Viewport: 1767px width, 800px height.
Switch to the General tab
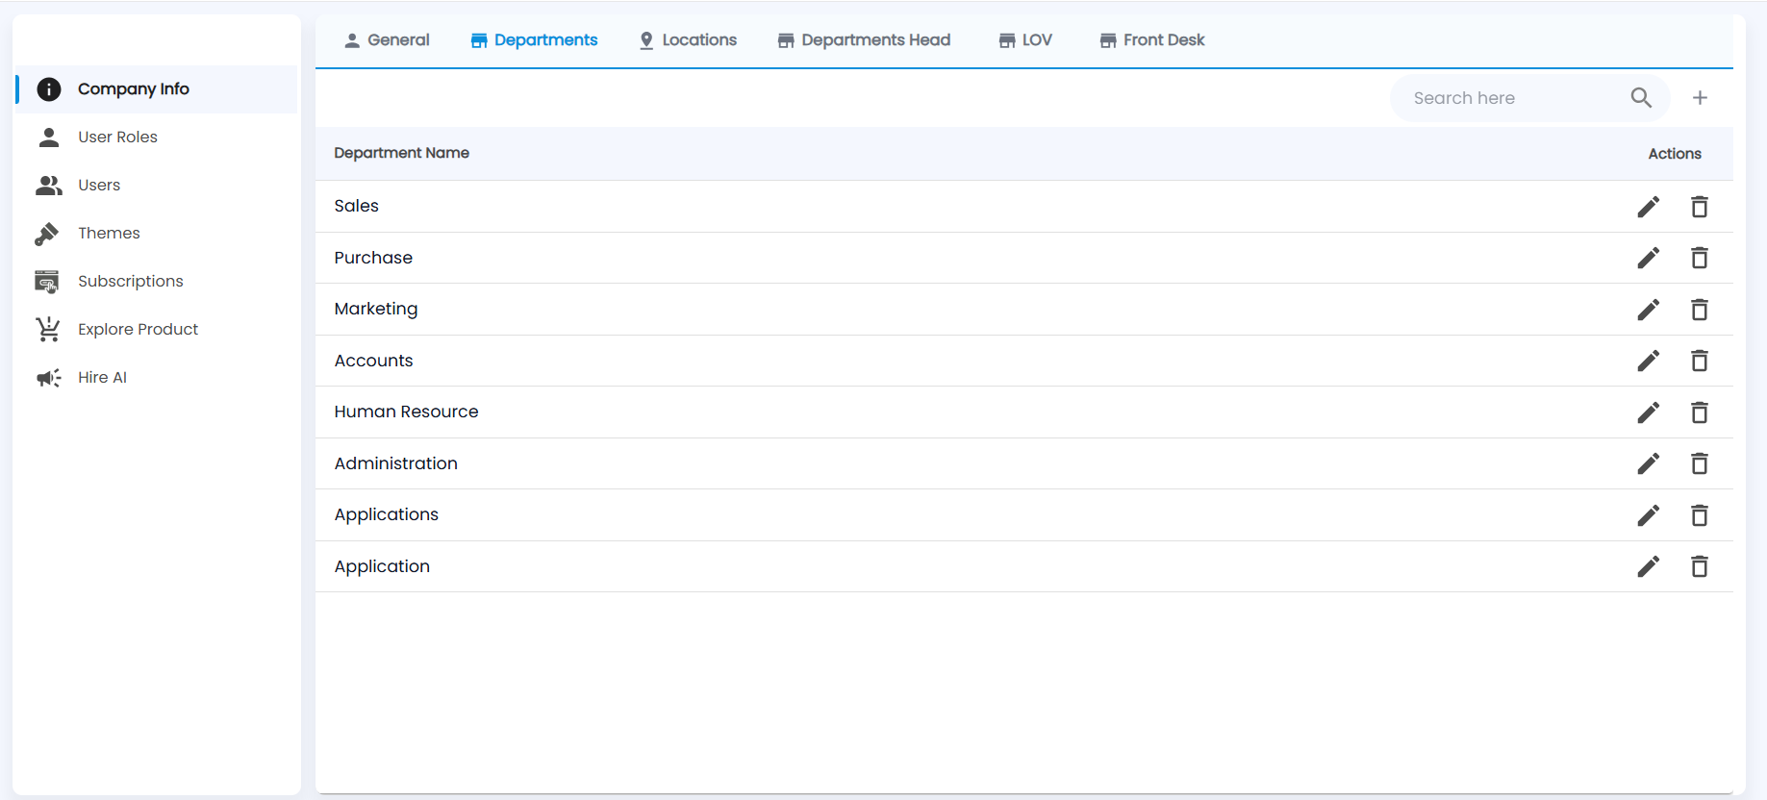coord(387,40)
